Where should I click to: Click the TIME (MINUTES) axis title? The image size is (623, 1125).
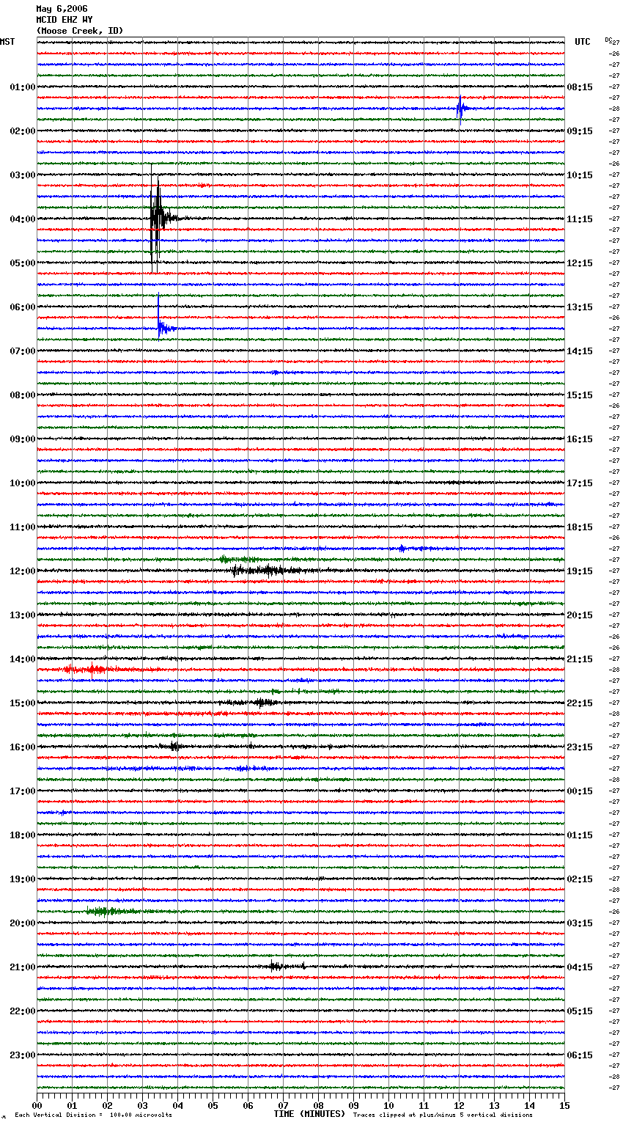click(309, 1114)
